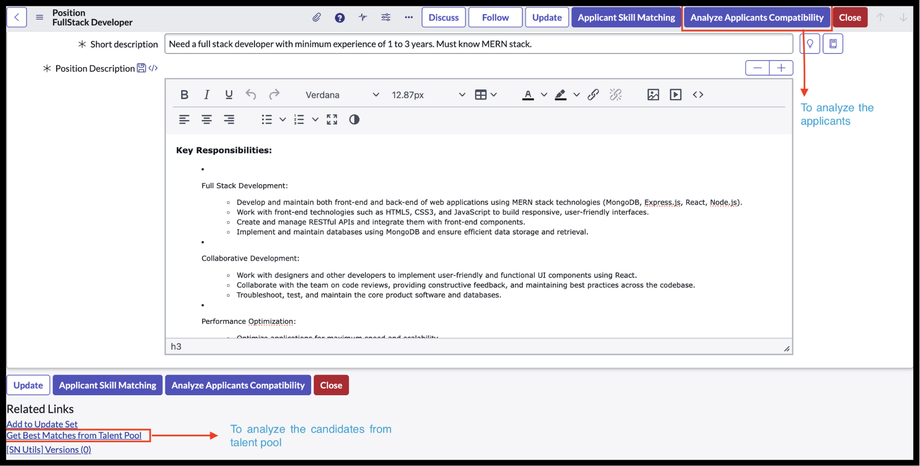
Task: Click the document icon beside Short description
Action: pyautogui.click(x=833, y=44)
